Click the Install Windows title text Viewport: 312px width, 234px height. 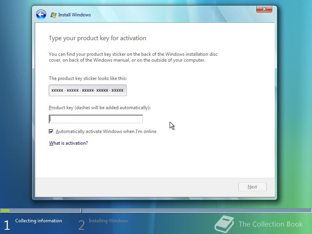tap(74, 15)
